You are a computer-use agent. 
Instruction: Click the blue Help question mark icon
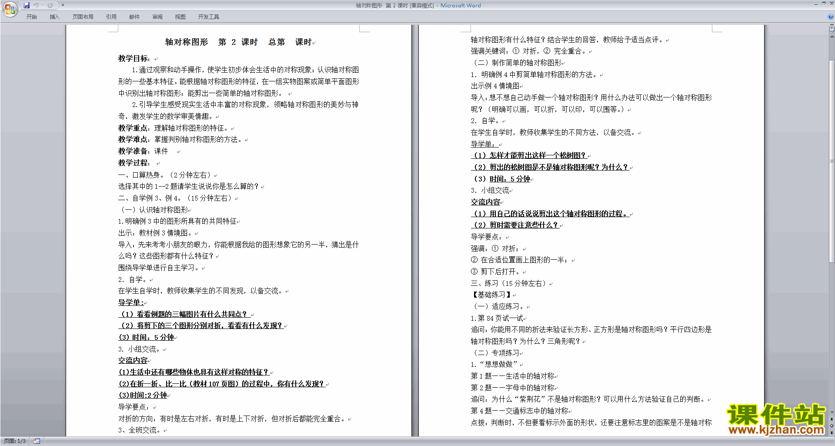831,17
